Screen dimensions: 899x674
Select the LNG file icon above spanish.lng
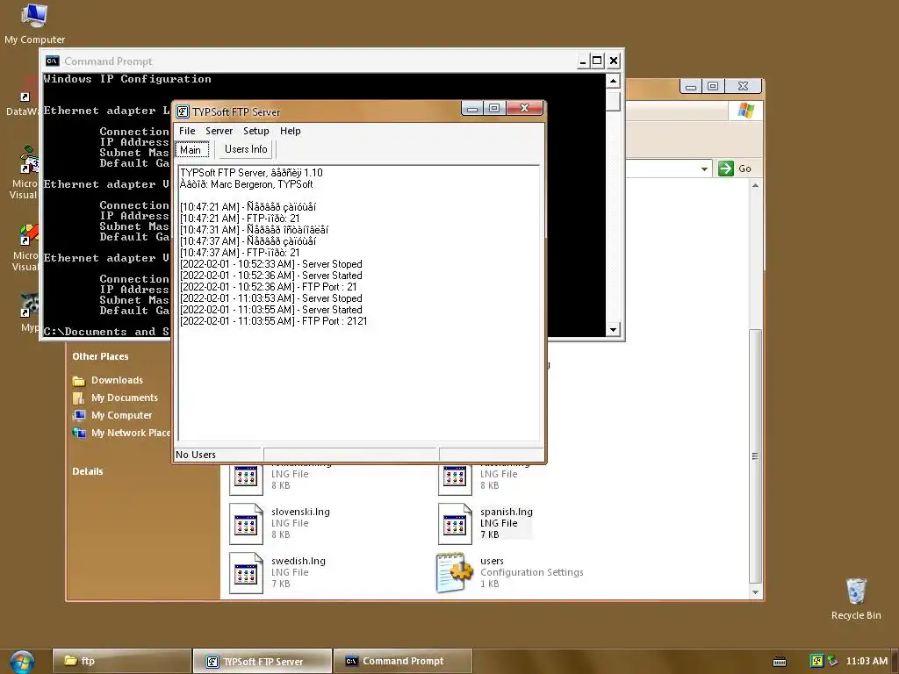coord(455,480)
